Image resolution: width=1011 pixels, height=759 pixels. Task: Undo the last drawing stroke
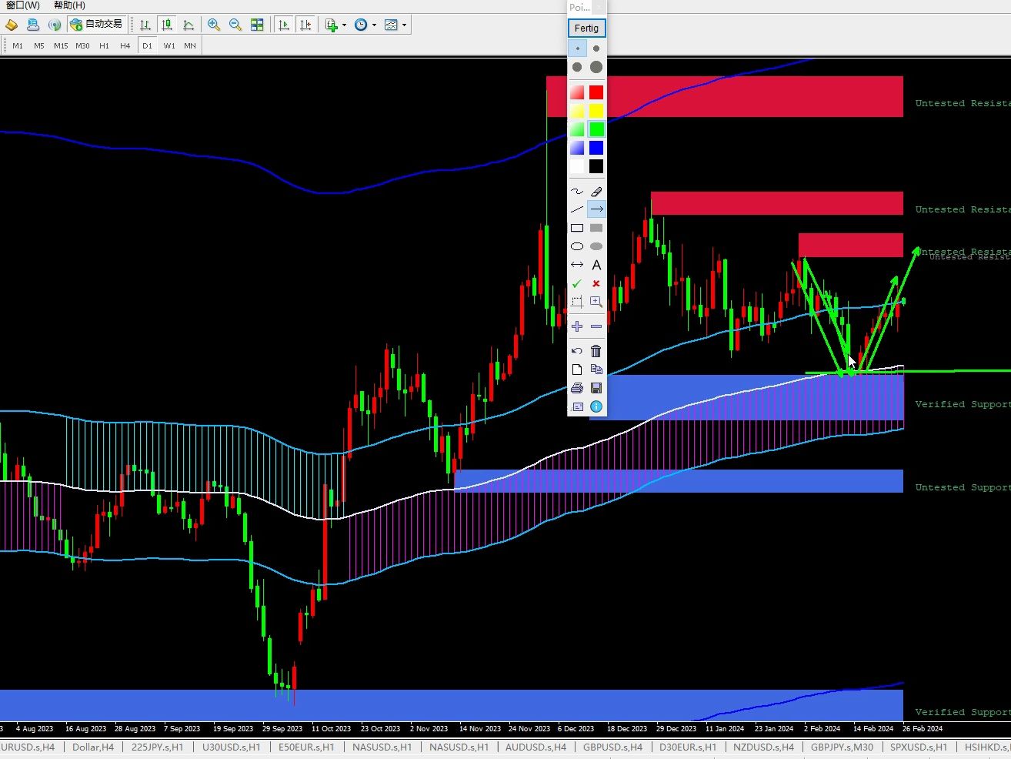(x=577, y=351)
